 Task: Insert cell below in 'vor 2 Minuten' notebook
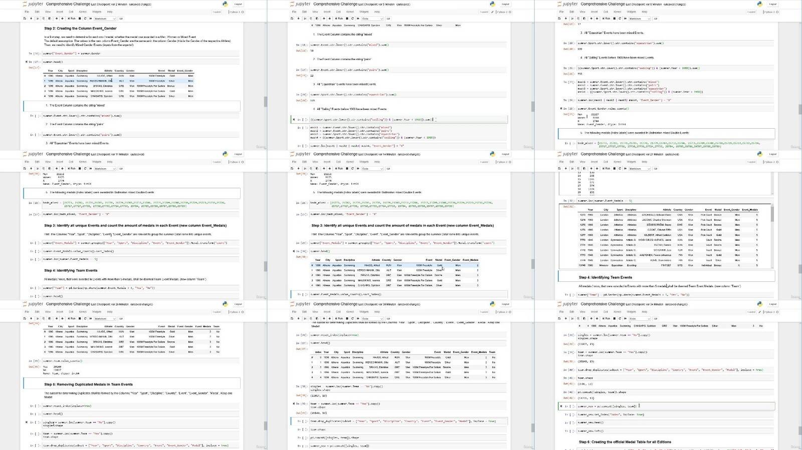click(31, 19)
